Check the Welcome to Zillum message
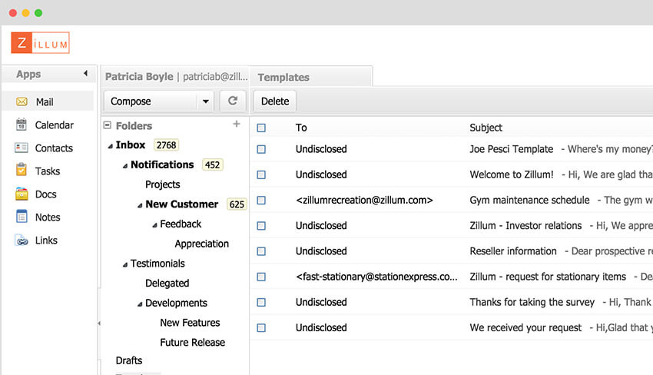This screenshot has height=375, width=653. (261, 174)
